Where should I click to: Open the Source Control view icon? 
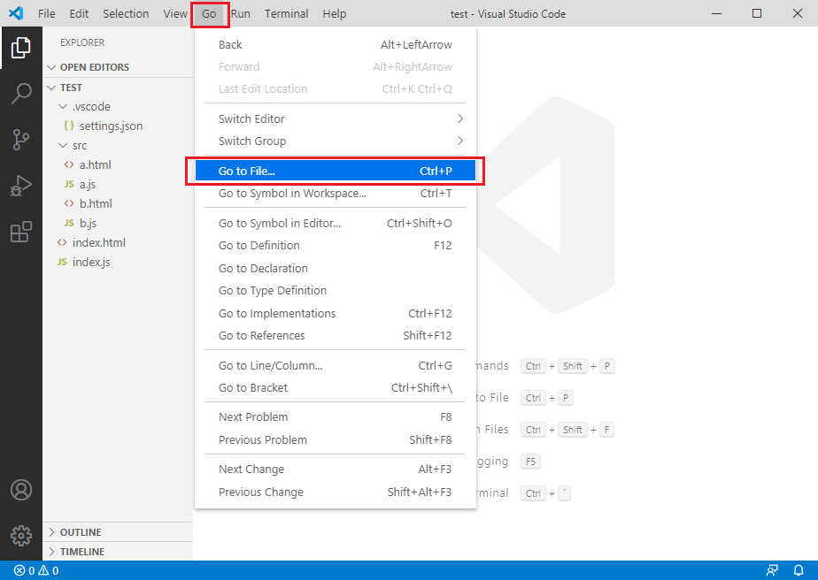pos(21,140)
